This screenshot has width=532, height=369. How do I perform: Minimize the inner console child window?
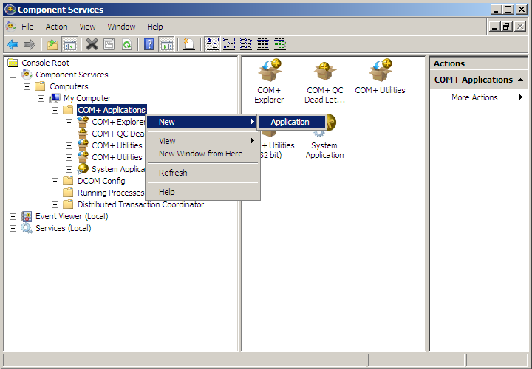[x=494, y=27]
